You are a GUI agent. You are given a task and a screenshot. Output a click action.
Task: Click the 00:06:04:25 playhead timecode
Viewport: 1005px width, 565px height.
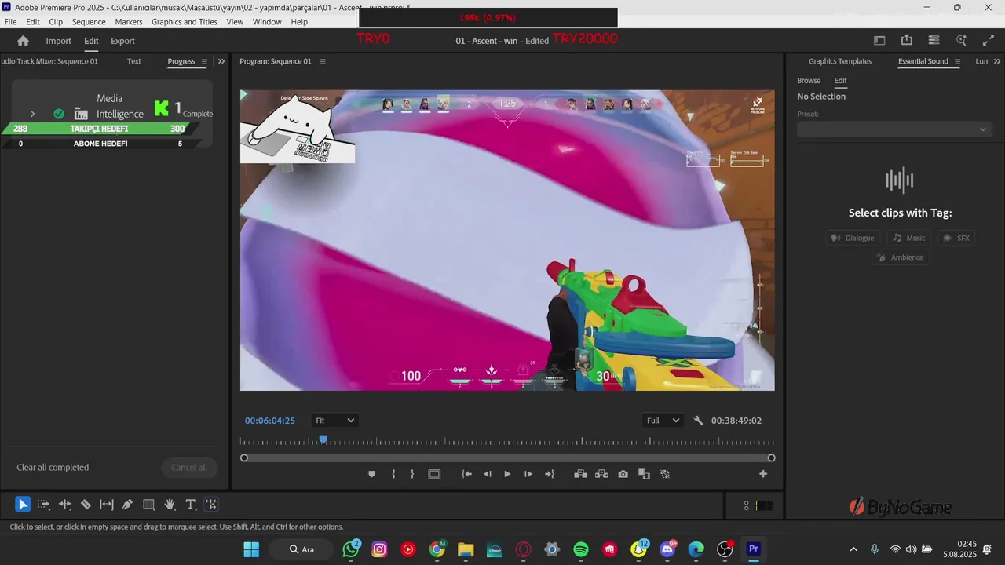(x=270, y=421)
